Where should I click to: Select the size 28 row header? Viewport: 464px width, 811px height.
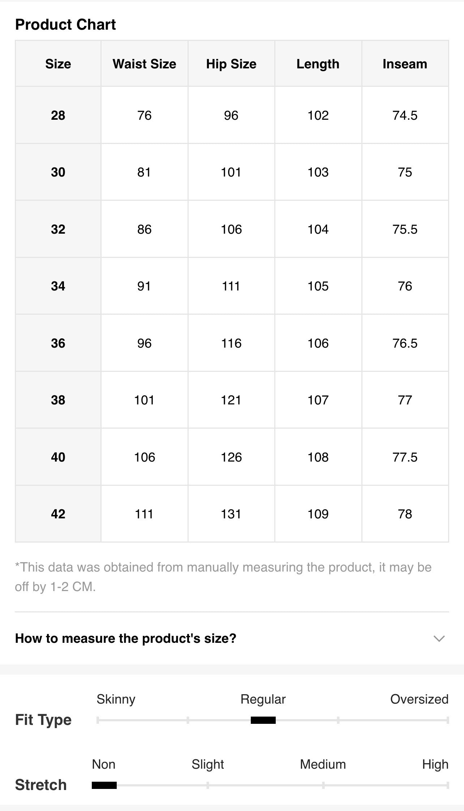click(58, 115)
